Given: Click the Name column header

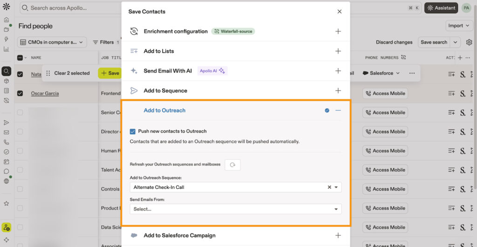Looking at the screenshot, I should point(36,58).
